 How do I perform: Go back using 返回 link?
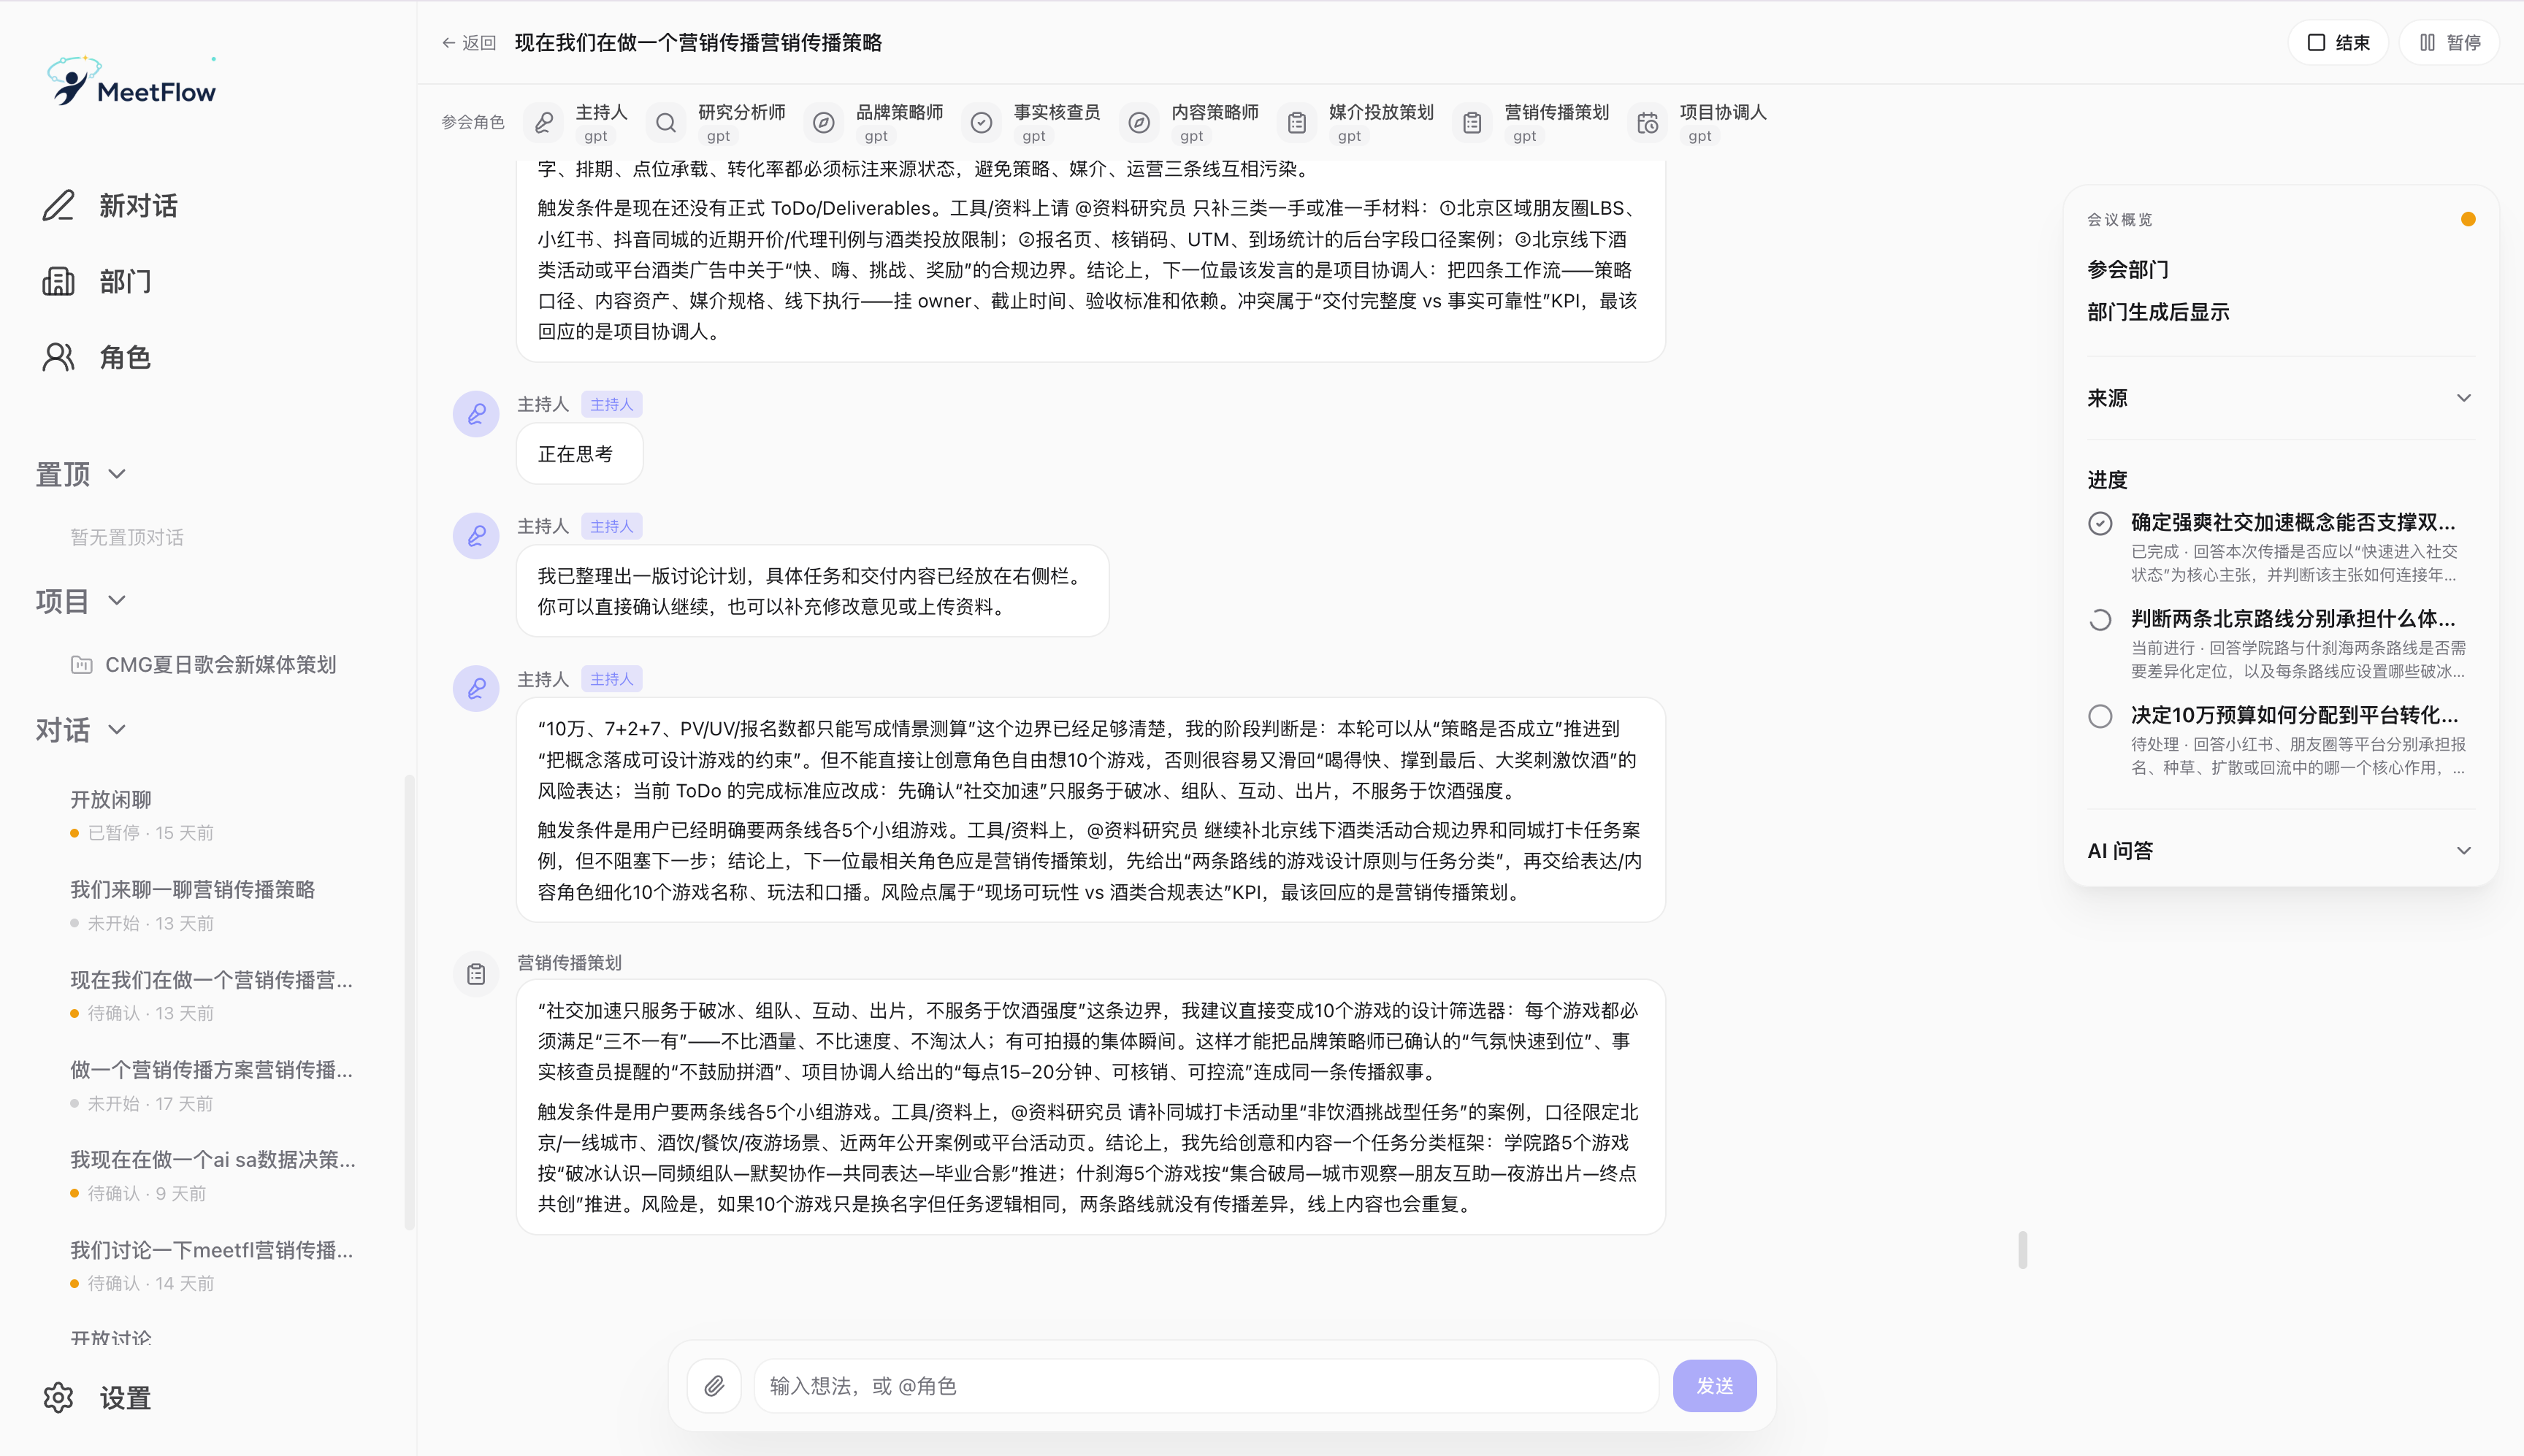tap(469, 42)
